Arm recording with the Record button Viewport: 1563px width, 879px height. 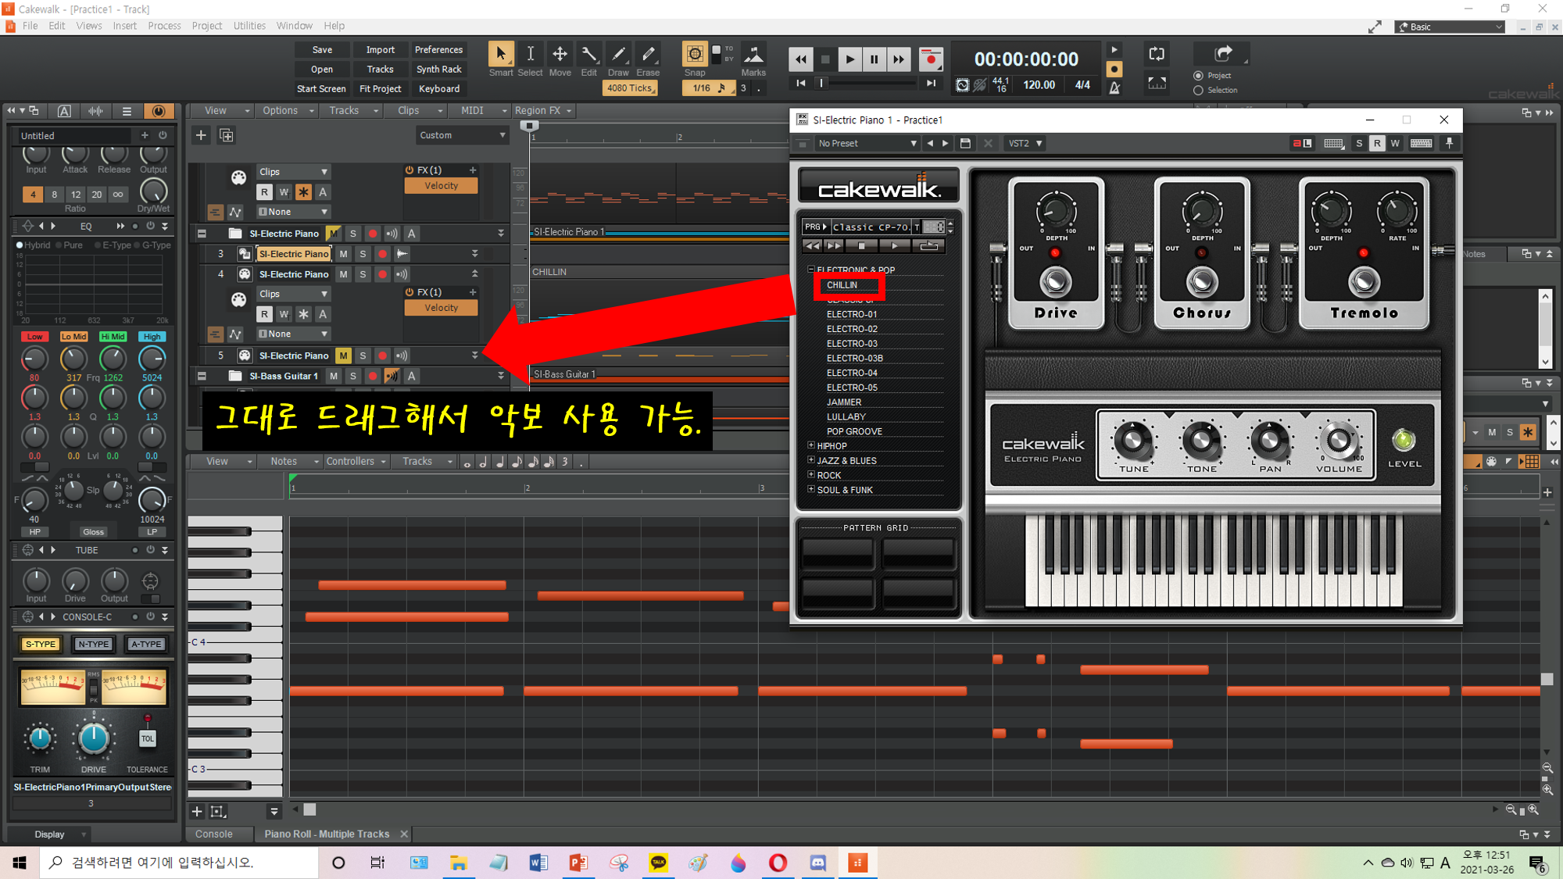coord(930,59)
